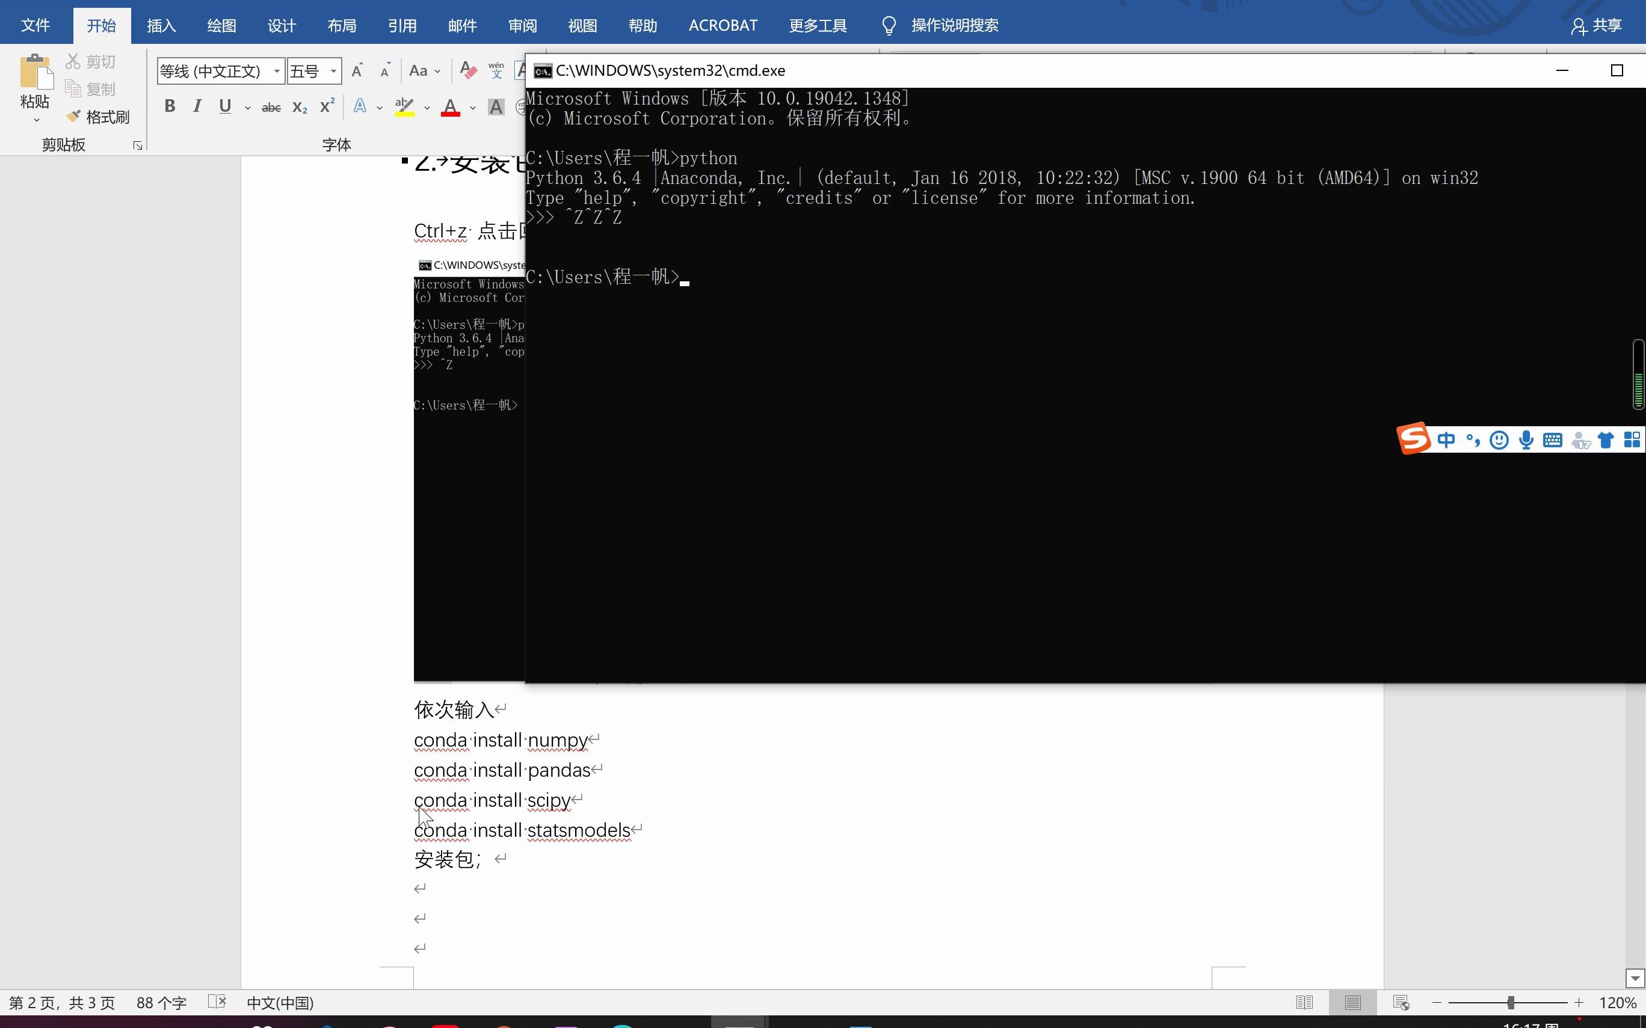Open font color dropdown arrow
The height and width of the screenshot is (1028, 1646).
click(x=473, y=108)
